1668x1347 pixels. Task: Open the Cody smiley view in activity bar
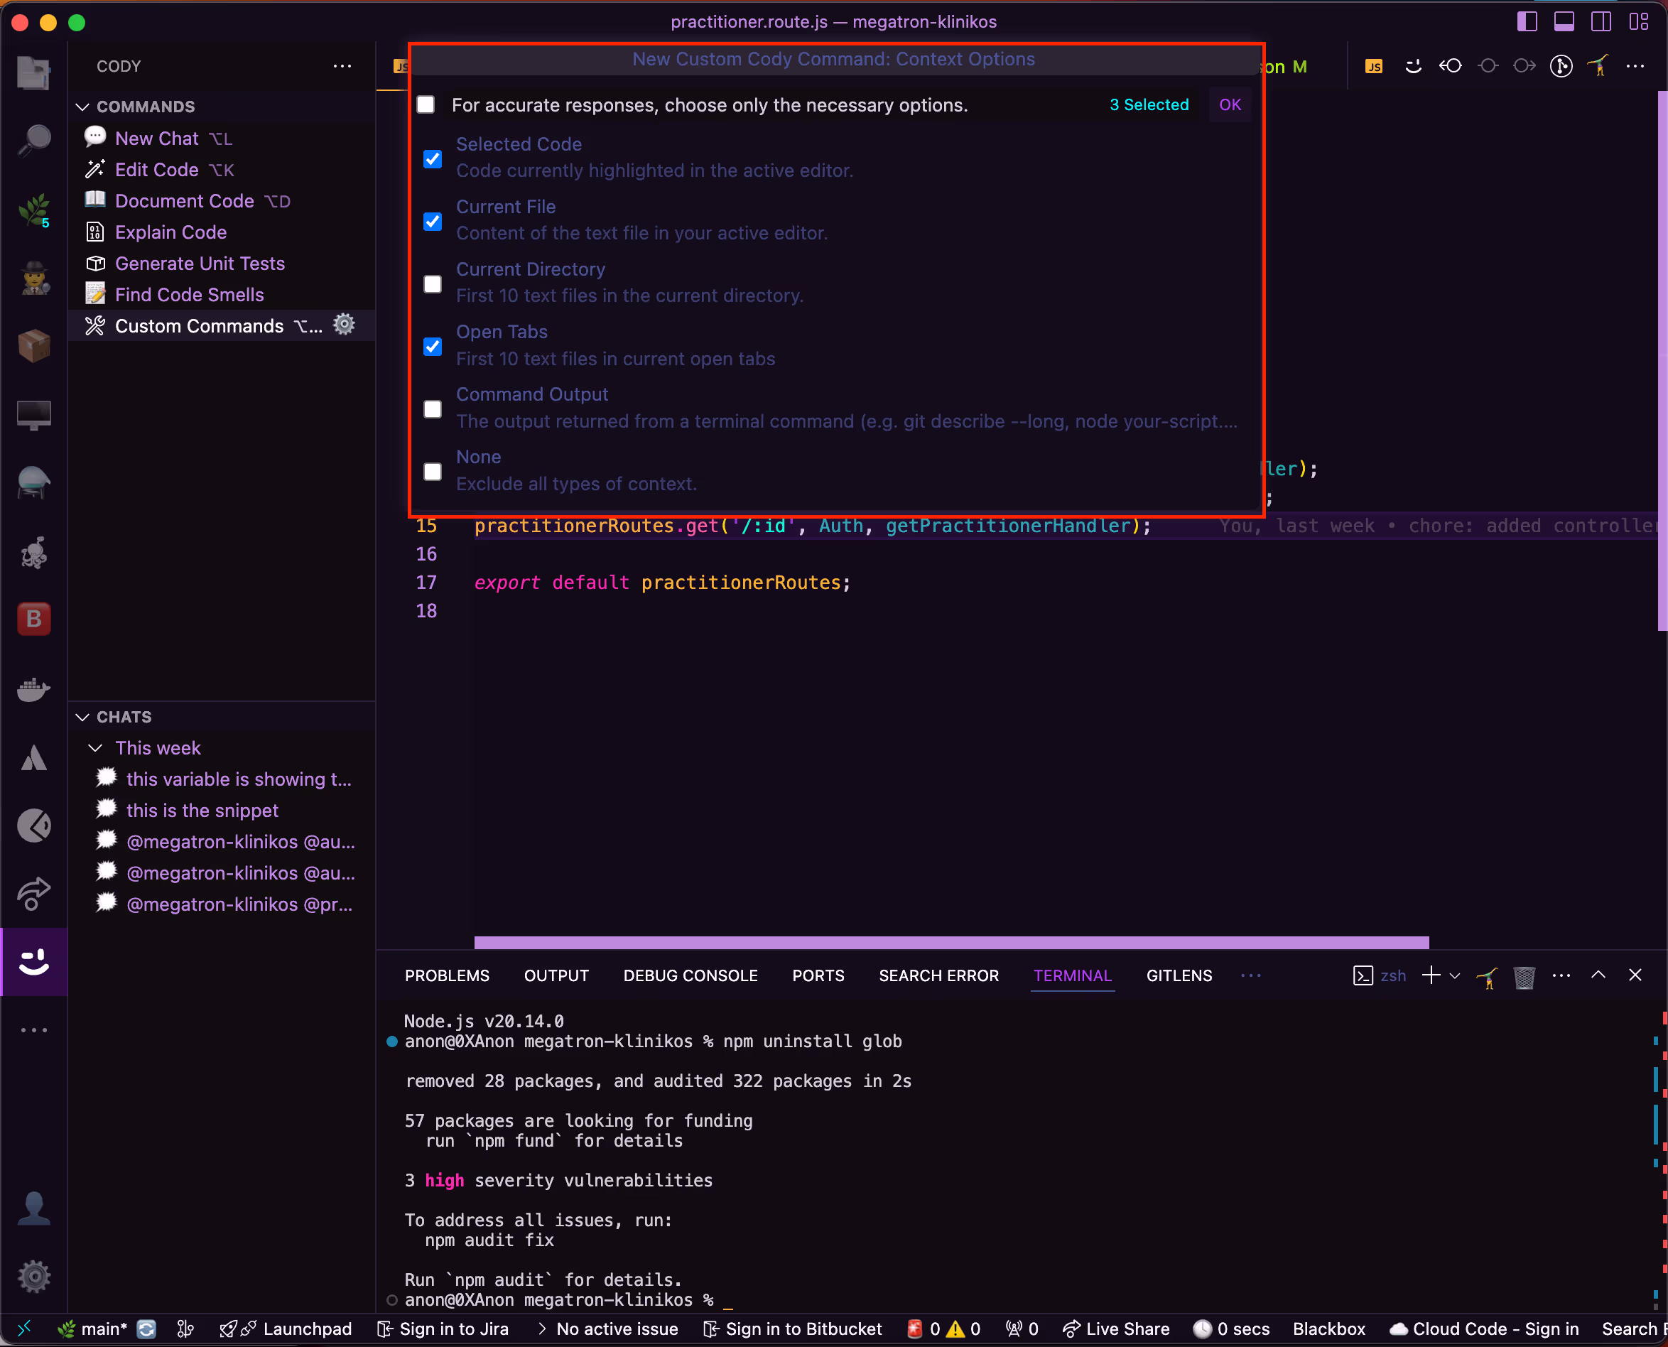click(x=33, y=962)
